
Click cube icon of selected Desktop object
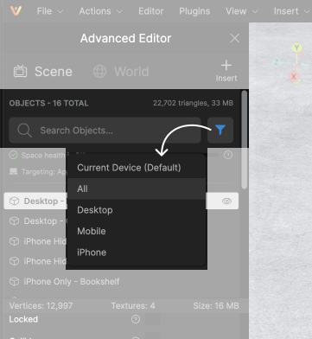click(14, 201)
